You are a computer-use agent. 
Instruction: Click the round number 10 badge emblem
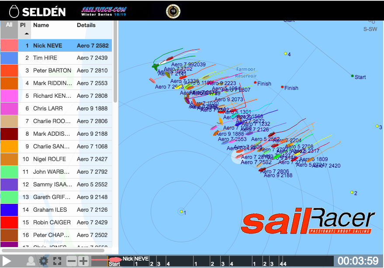tap(173, 11)
